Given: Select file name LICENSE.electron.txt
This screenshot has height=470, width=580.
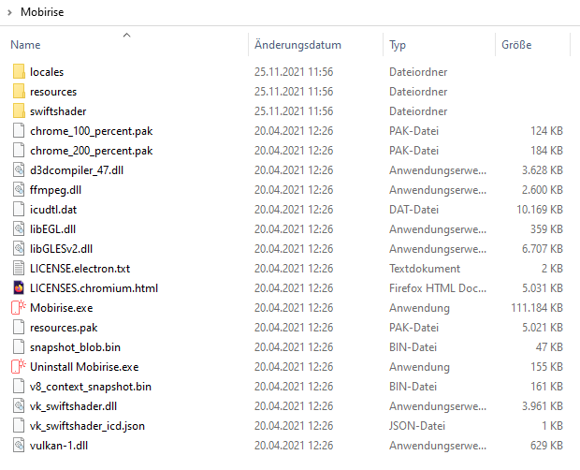Looking at the screenshot, I should [x=80, y=269].
